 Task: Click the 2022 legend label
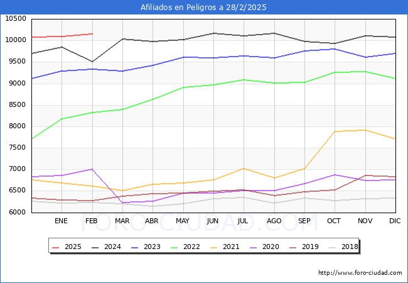tap(191, 247)
